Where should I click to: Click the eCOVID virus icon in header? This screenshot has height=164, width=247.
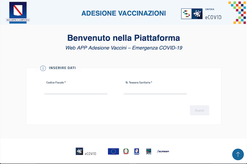click(197, 14)
